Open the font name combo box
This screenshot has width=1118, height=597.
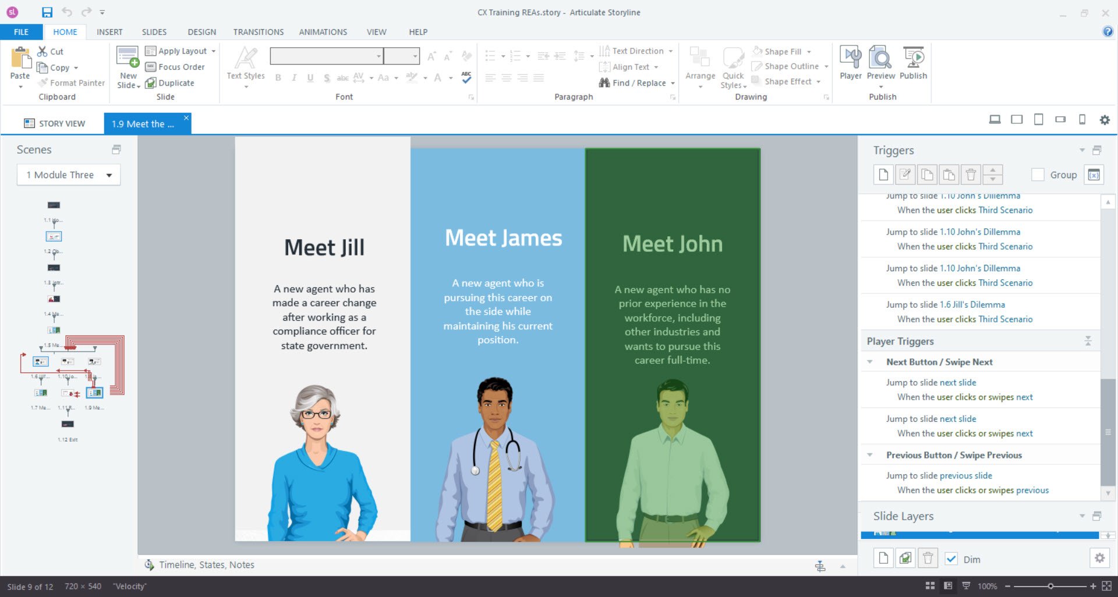(x=327, y=56)
